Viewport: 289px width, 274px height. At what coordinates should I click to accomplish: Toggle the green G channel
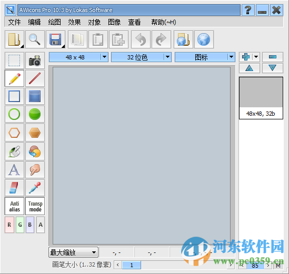tap(20, 225)
